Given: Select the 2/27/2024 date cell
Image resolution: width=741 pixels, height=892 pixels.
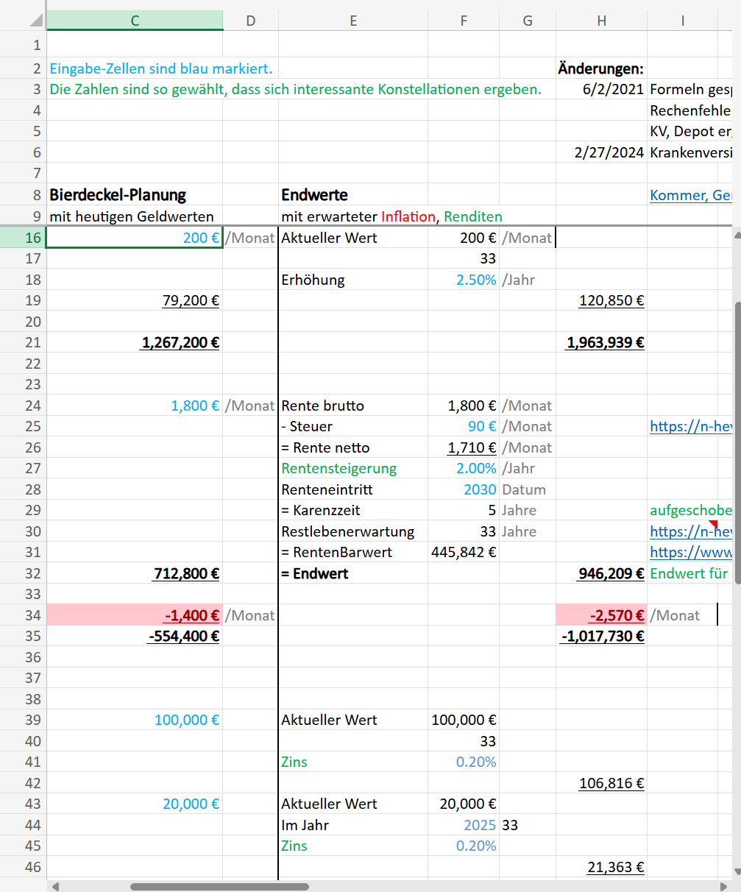Looking at the screenshot, I should click(602, 152).
